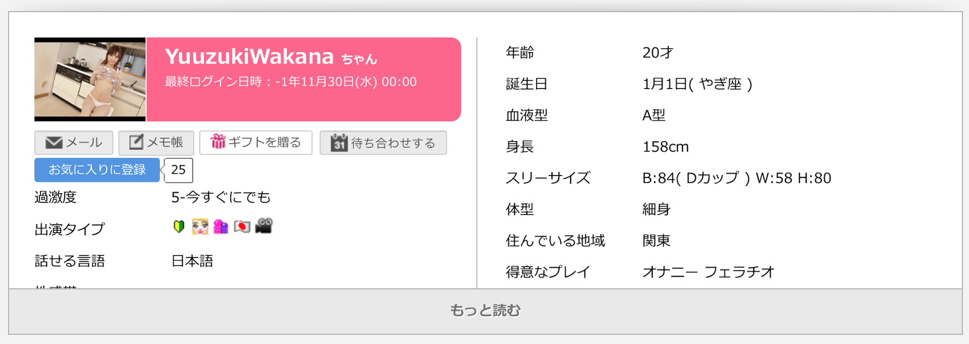
Task: Click the blonde face performer type icon
Action: [200, 227]
